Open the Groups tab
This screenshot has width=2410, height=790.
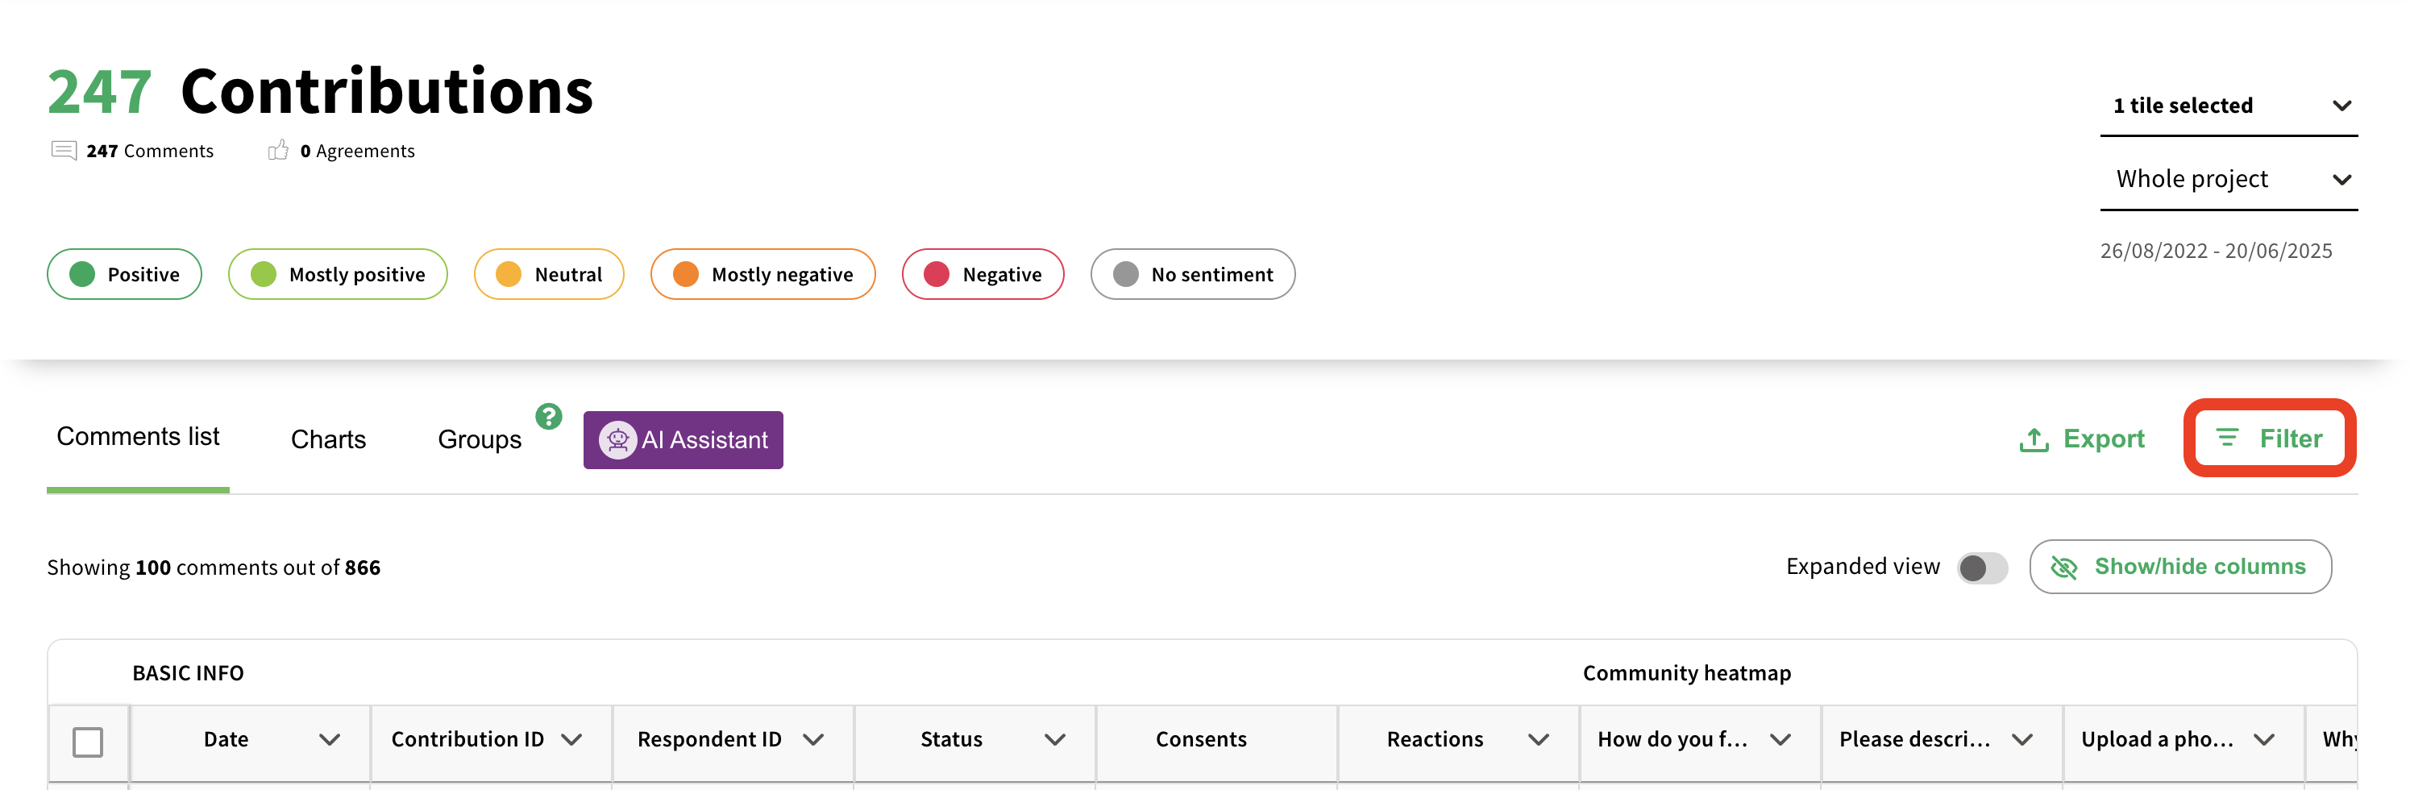pyautogui.click(x=479, y=439)
